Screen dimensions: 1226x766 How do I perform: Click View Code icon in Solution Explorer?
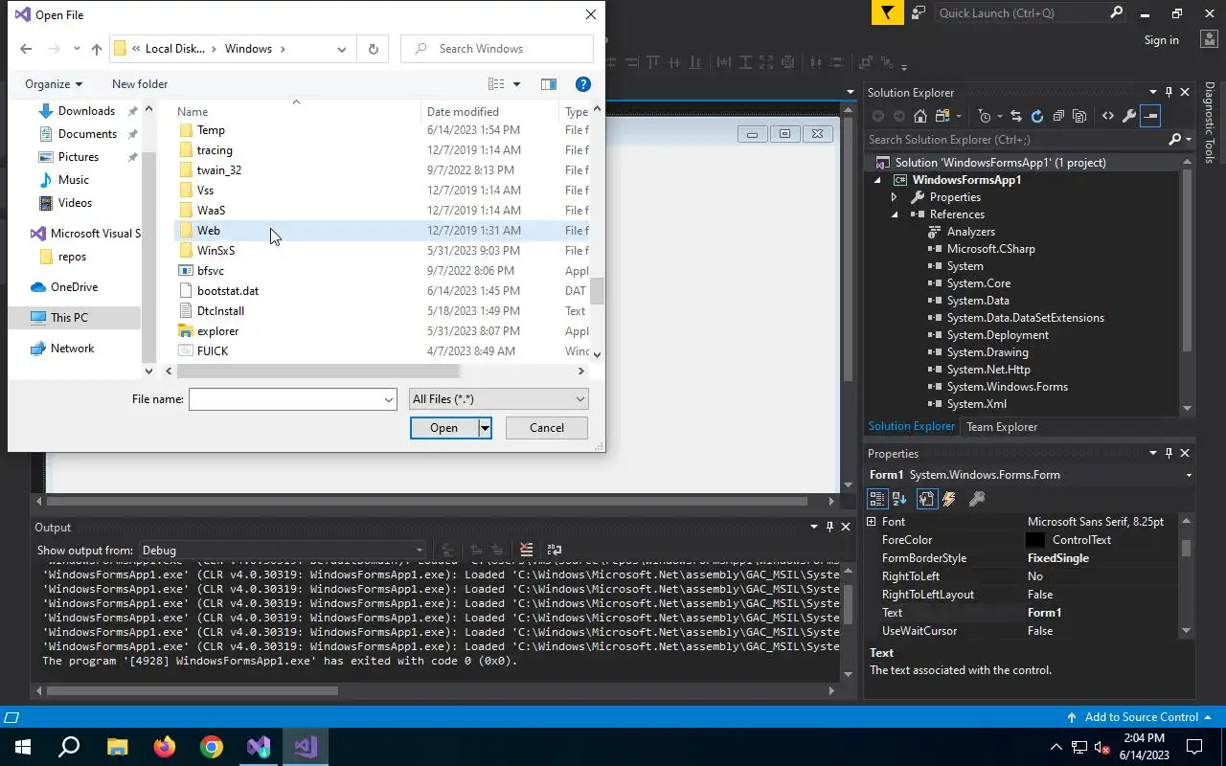(1108, 116)
